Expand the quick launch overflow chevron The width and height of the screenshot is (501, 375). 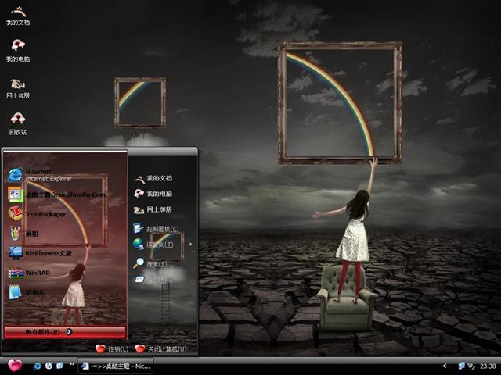pos(72,365)
